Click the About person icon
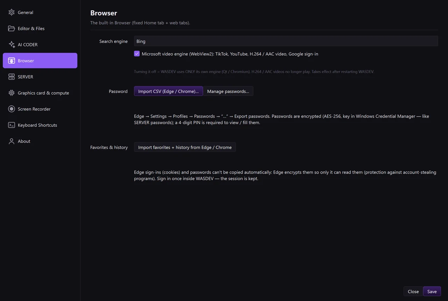The height and width of the screenshot is (301, 448). 12,141
